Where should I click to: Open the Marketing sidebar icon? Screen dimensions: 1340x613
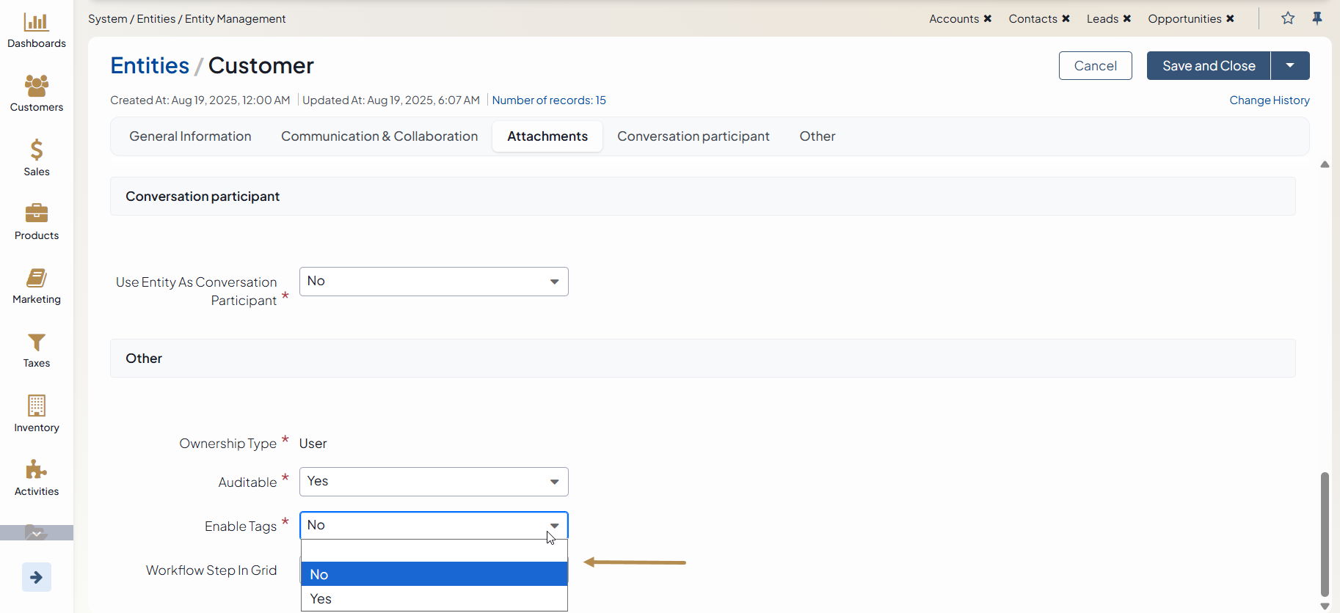click(x=36, y=278)
